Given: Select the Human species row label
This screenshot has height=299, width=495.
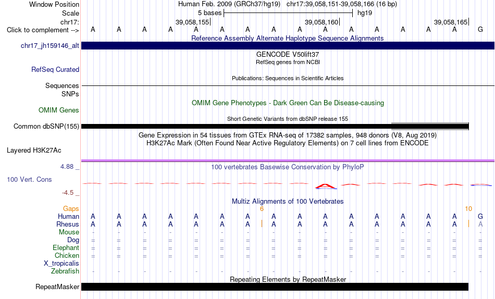Looking at the screenshot, I should 68,216.
